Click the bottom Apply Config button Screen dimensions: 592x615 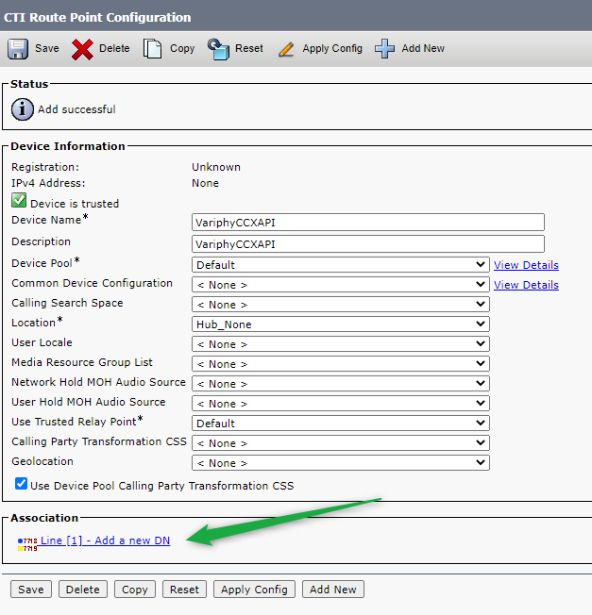point(254,590)
